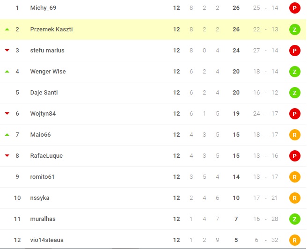308x249 pixels.
Task: Click the red P badge for stefu marius
Action: pos(294,50)
